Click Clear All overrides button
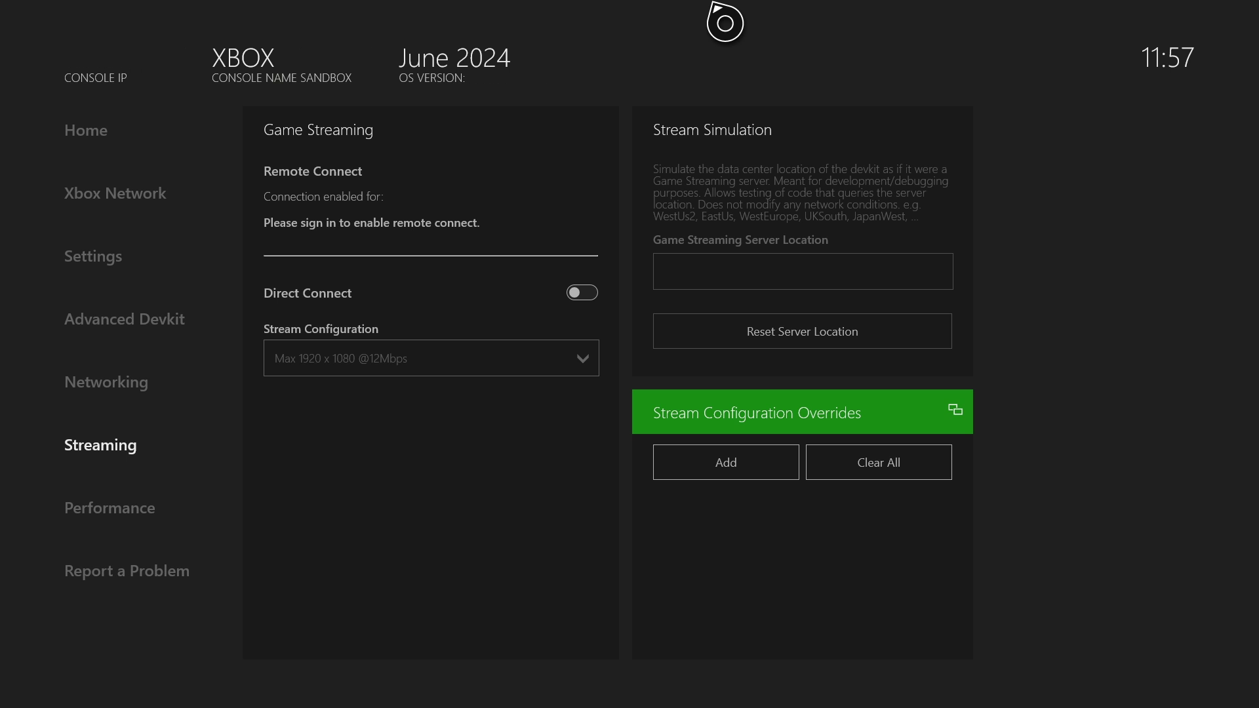1259x708 pixels. 879,462
